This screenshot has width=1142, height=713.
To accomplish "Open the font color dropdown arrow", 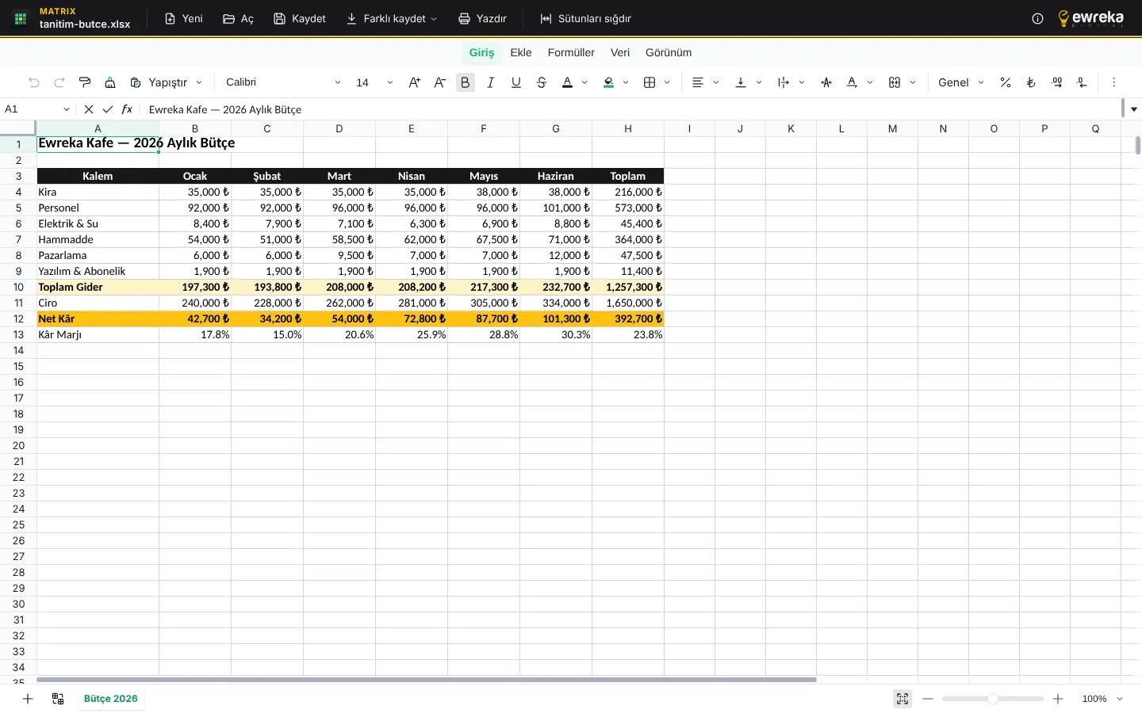I will pyautogui.click(x=584, y=82).
